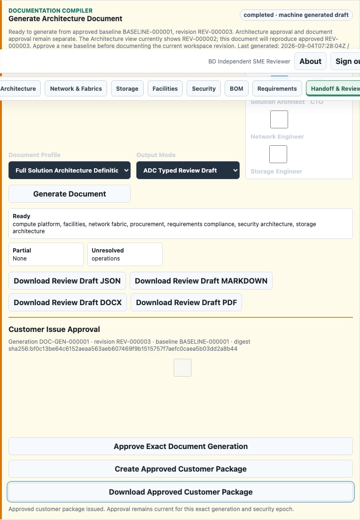Go to the Storage tab
Viewport: 360px width, 520px height.
point(127,88)
